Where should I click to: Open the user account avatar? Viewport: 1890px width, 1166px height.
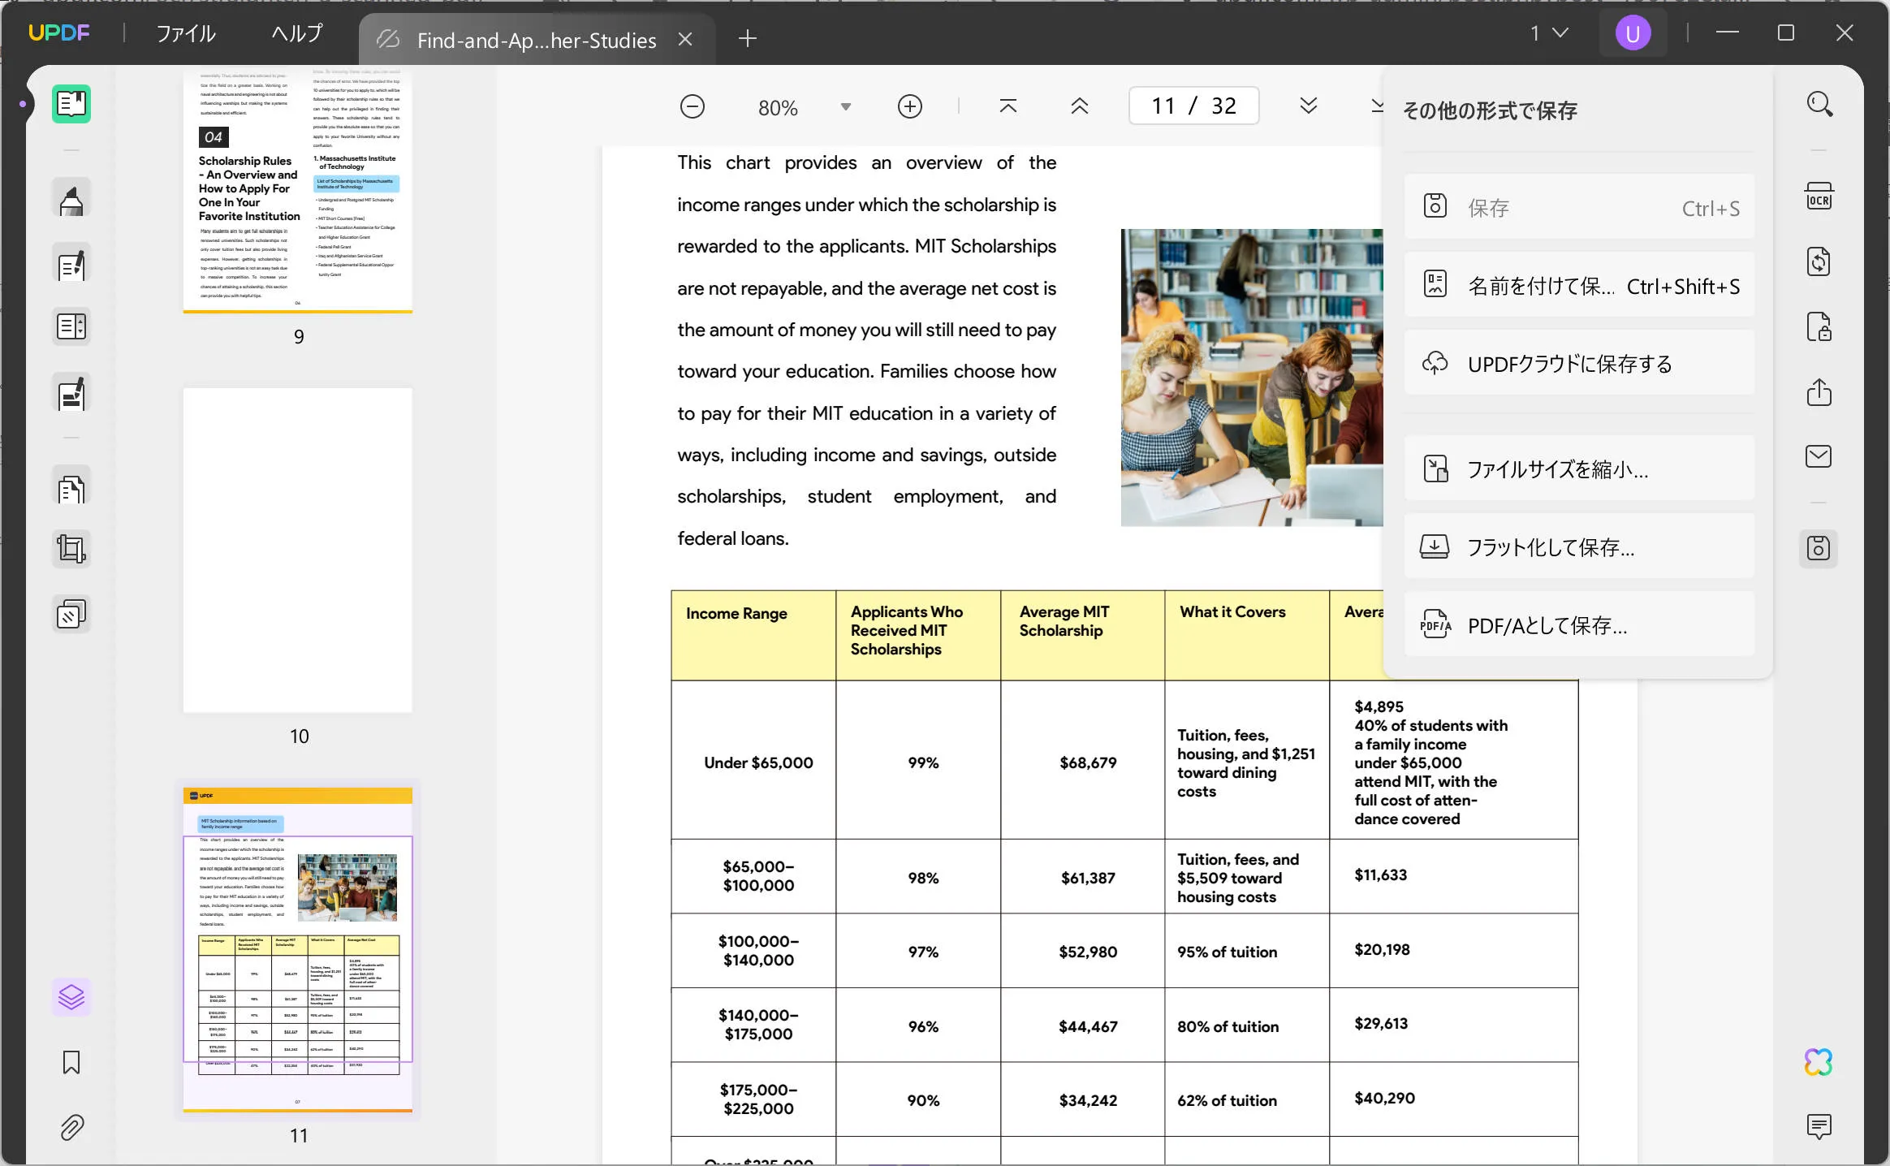point(1633,33)
